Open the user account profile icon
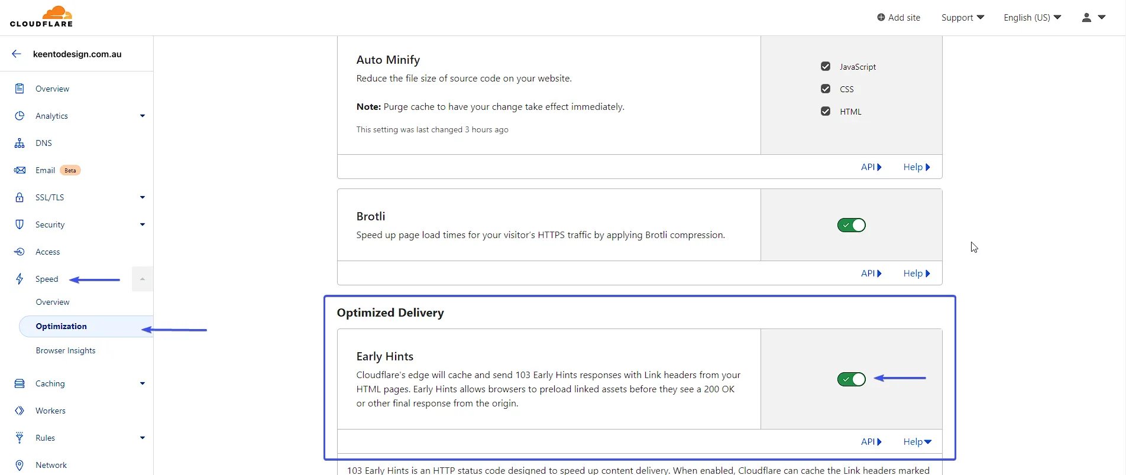This screenshot has width=1126, height=475. (1086, 18)
